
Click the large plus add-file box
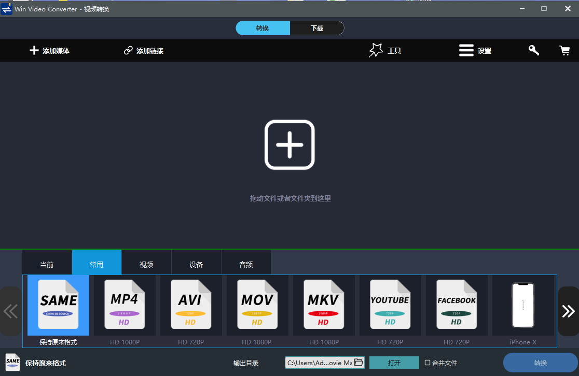pyautogui.click(x=289, y=144)
